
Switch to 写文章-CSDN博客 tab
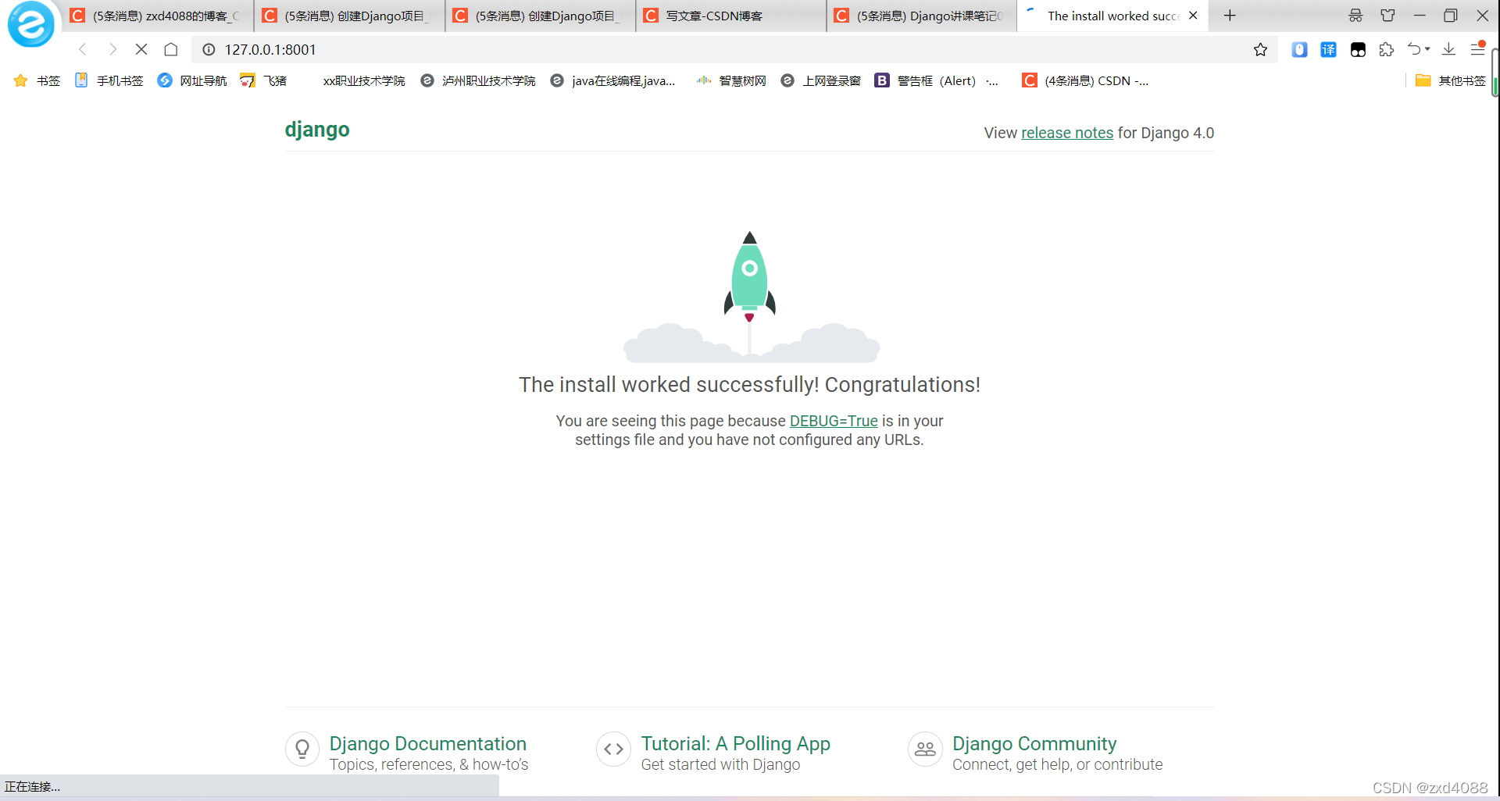[x=730, y=16]
